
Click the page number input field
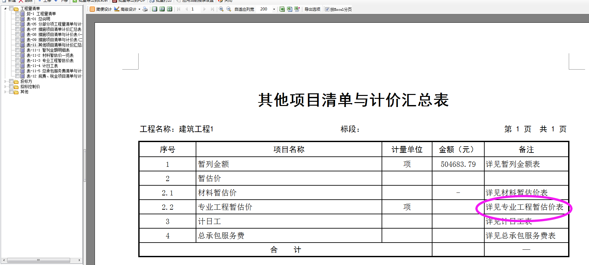(195, 9)
